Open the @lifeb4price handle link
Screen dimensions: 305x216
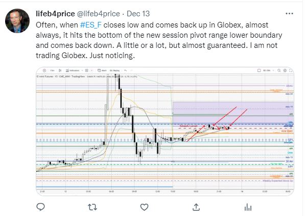[x=99, y=14]
